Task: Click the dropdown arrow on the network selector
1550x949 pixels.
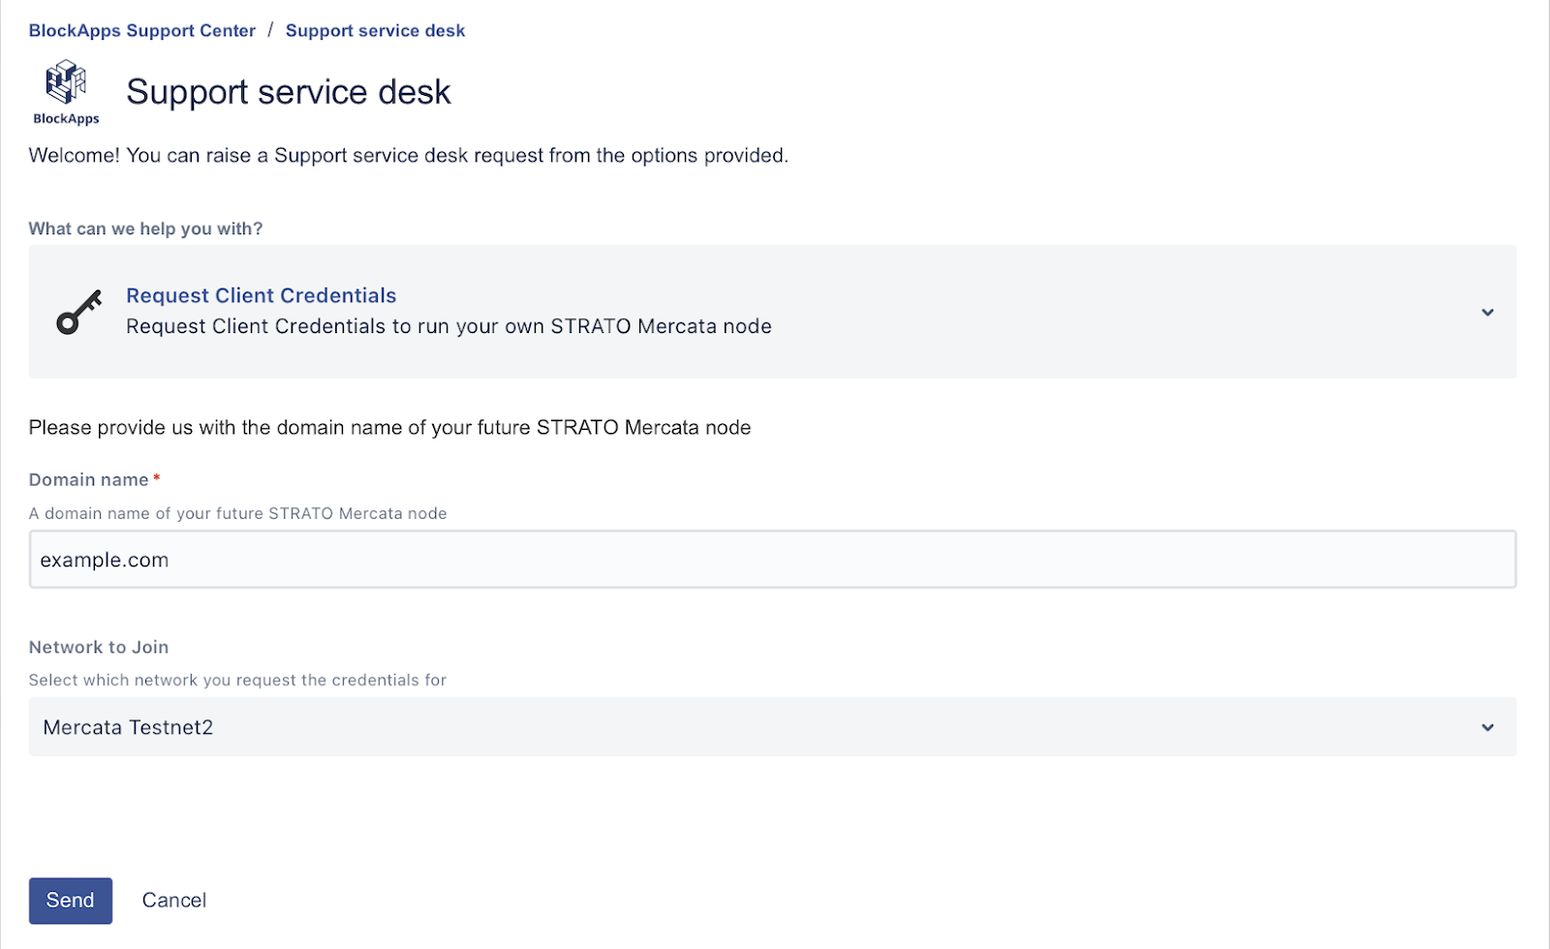Action: click(1487, 726)
